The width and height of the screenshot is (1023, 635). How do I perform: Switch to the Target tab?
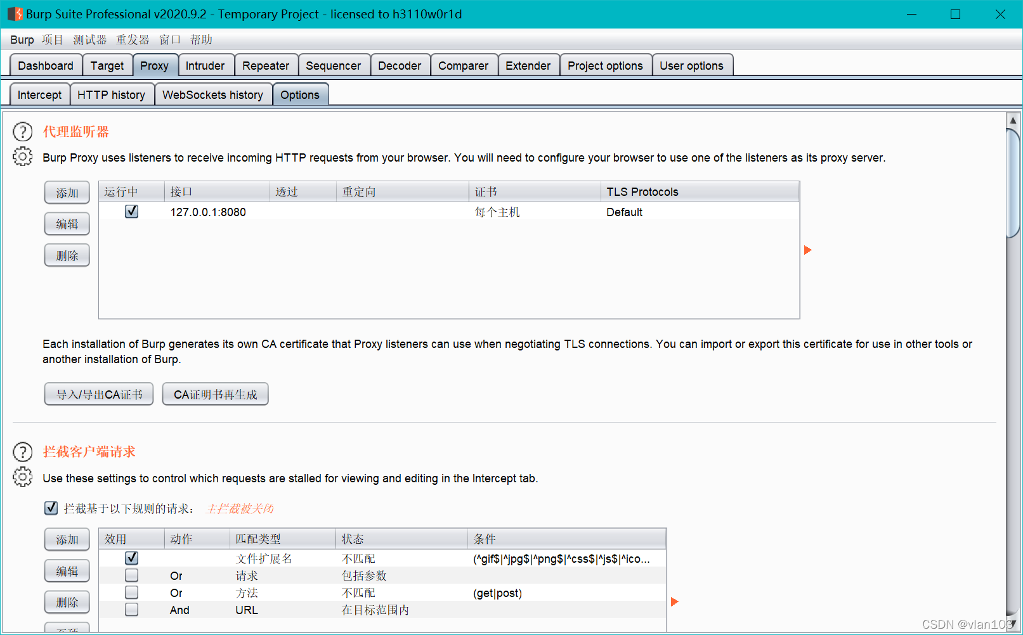[x=107, y=66]
